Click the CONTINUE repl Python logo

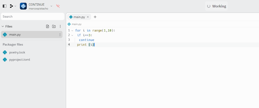pos(23,6)
